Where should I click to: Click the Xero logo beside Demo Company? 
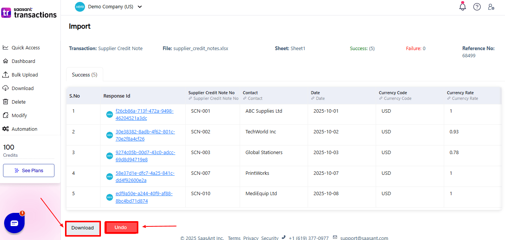point(80,7)
